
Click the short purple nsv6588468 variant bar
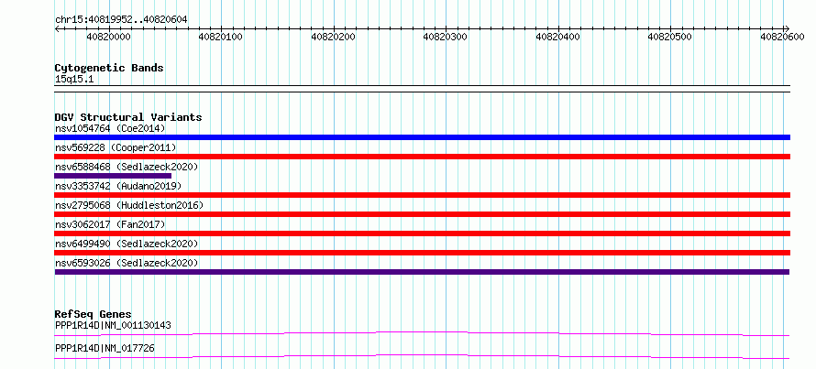(113, 176)
